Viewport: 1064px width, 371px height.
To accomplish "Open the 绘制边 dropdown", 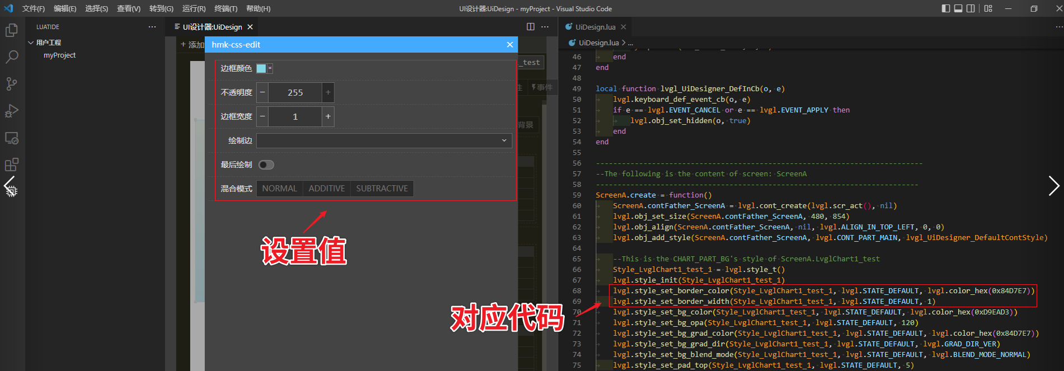I will [x=383, y=140].
